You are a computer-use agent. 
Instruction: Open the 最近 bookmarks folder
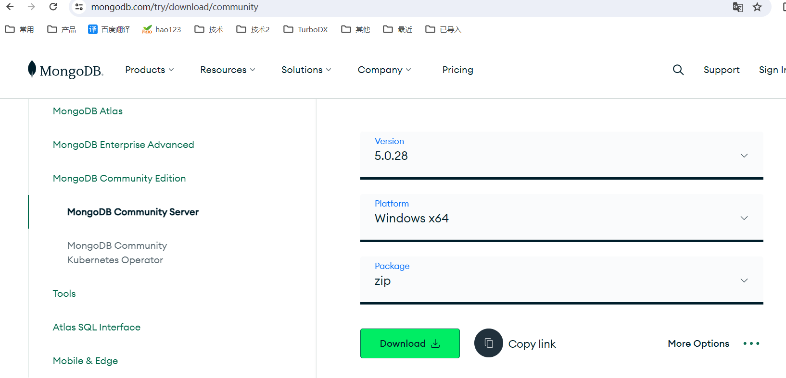pyautogui.click(x=398, y=29)
